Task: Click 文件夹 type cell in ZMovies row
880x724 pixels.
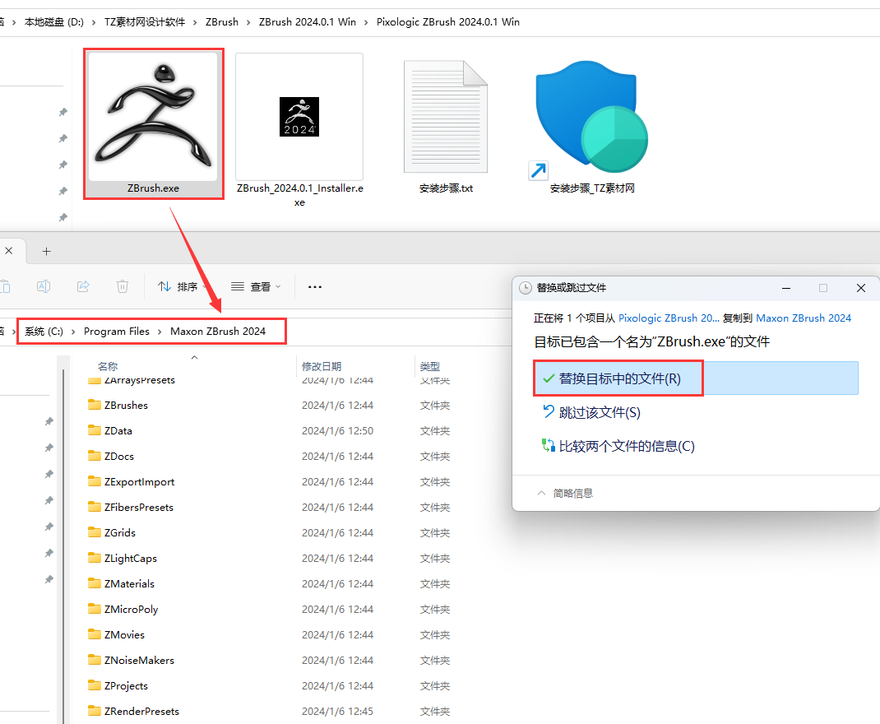Action: [x=435, y=635]
